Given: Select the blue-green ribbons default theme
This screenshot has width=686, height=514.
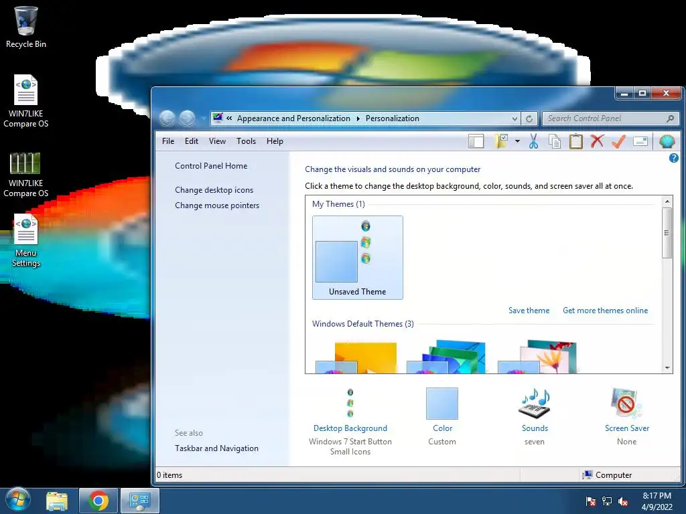Looking at the screenshot, I should tap(446, 357).
